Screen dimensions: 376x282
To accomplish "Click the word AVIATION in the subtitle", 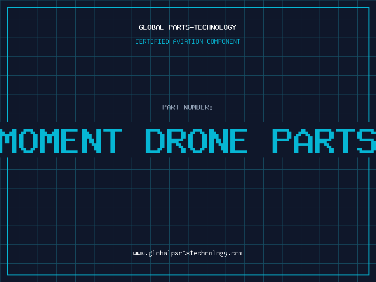I will [188, 41].
